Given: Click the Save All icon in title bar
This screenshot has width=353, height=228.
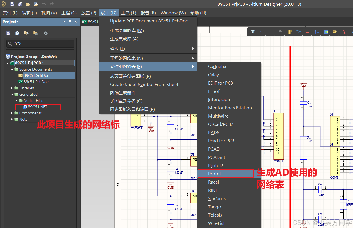Looking at the screenshot, I should click(x=20, y=4).
